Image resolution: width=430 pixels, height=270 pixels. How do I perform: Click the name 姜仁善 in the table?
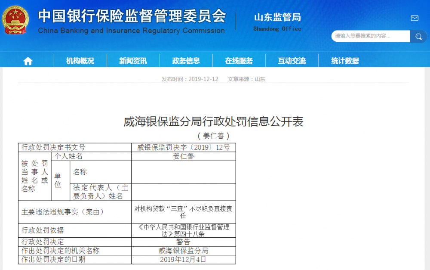click(x=184, y=157)
